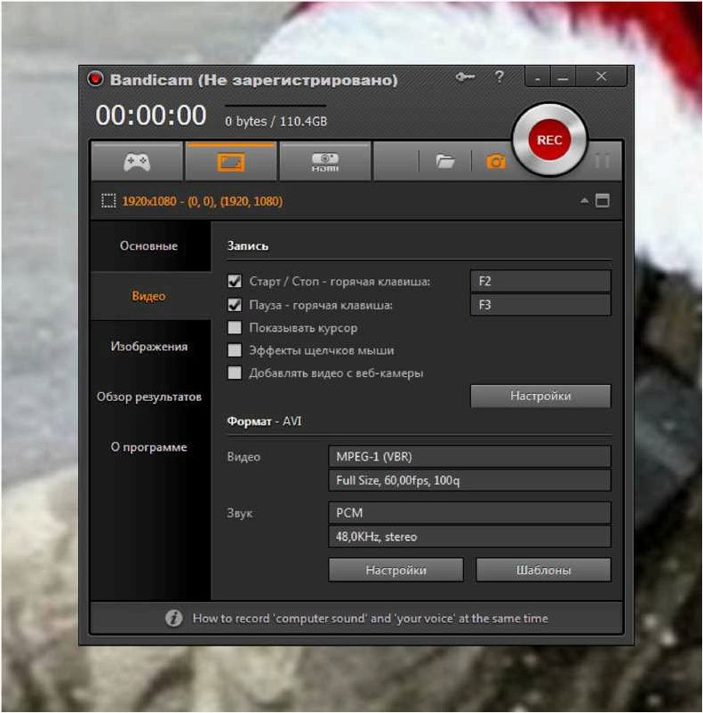
Task: Enable Показывать курсор checkbox
Action: 235,327
